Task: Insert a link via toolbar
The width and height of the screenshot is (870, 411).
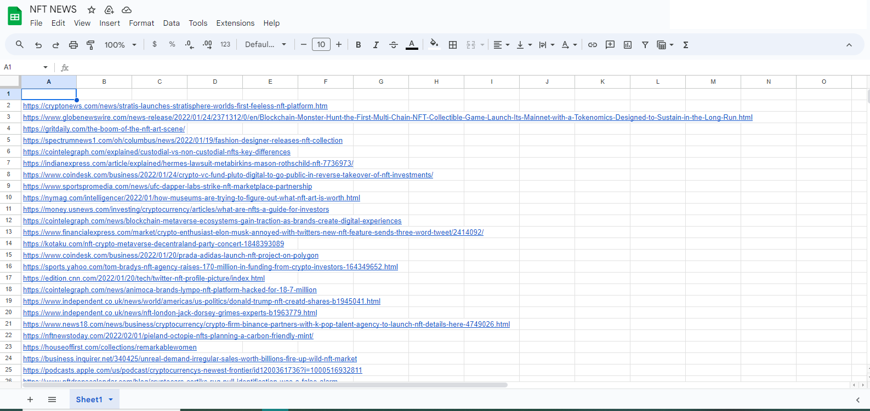Action: click(x=593, y=45)
